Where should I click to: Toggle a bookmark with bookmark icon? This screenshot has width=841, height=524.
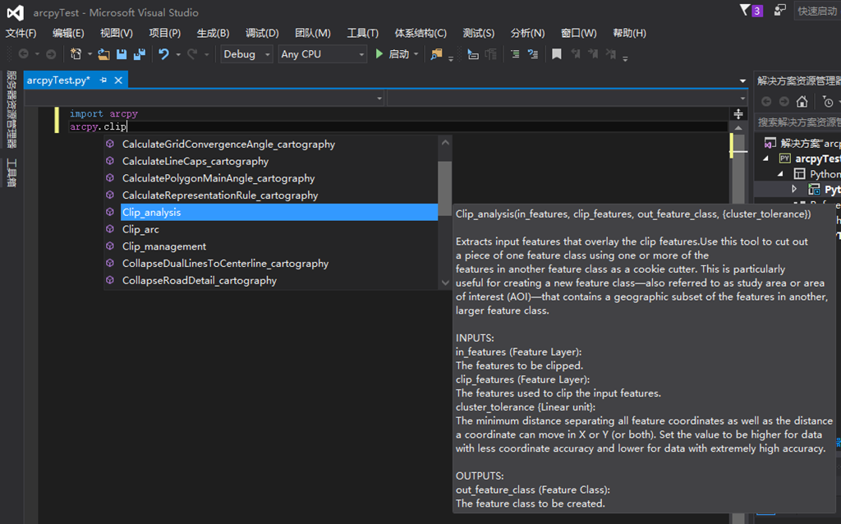(x=557, y=53)
